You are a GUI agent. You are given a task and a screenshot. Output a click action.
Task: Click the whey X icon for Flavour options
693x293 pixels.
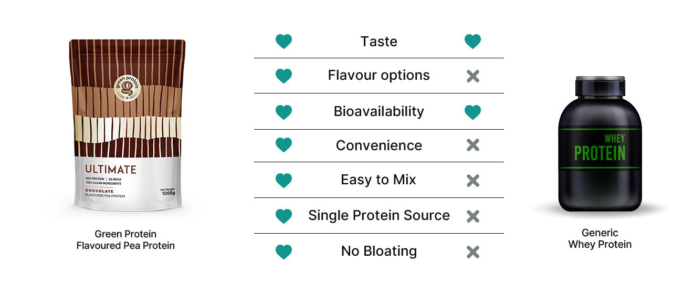[472, 76]
